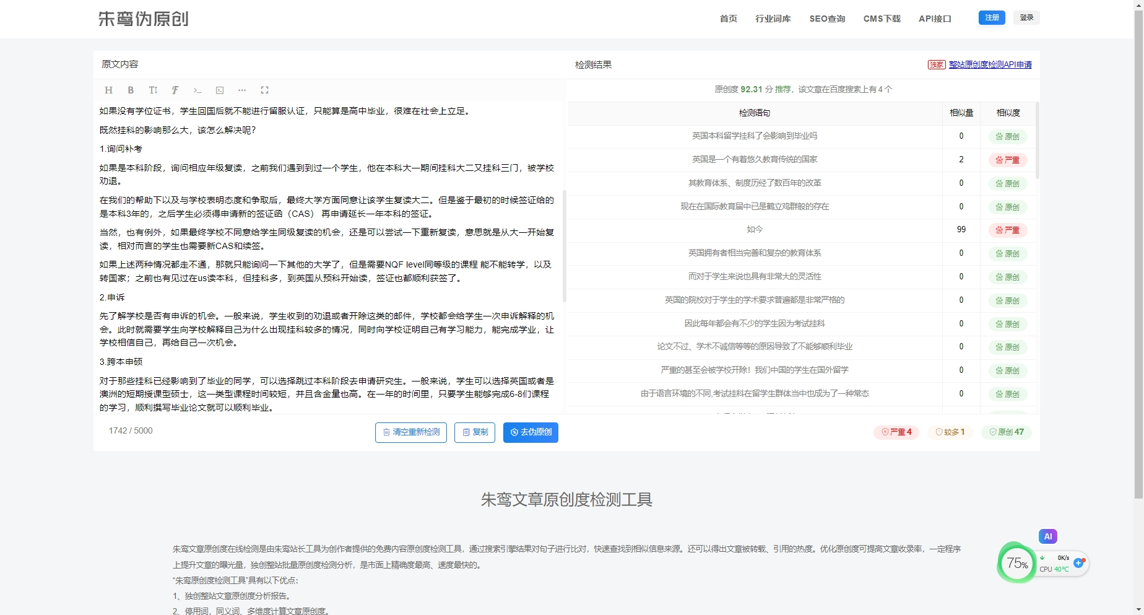
Task: Filter results by 较多 1 tag
Action: click(x=950, y=432)
